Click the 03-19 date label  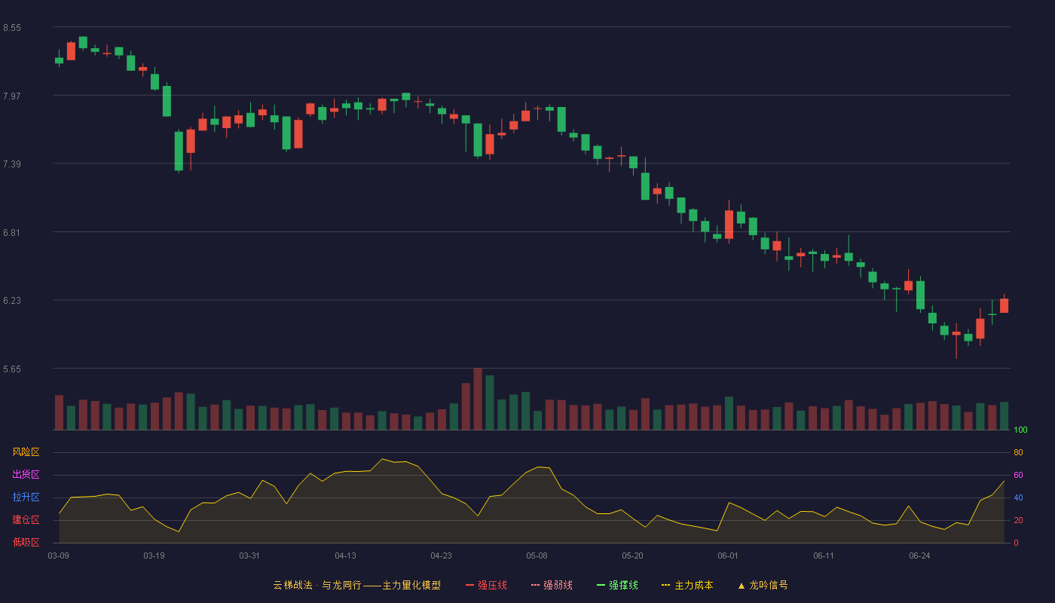(x=154, y=556)
